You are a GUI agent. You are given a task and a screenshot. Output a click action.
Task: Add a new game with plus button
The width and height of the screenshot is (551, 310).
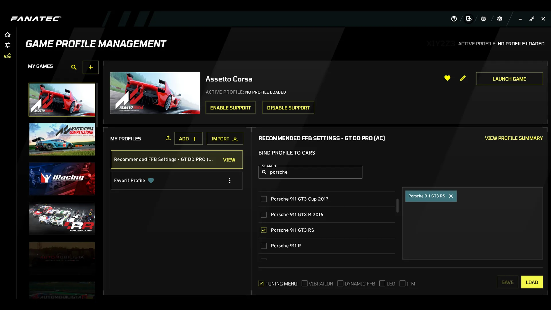[91, 67]
